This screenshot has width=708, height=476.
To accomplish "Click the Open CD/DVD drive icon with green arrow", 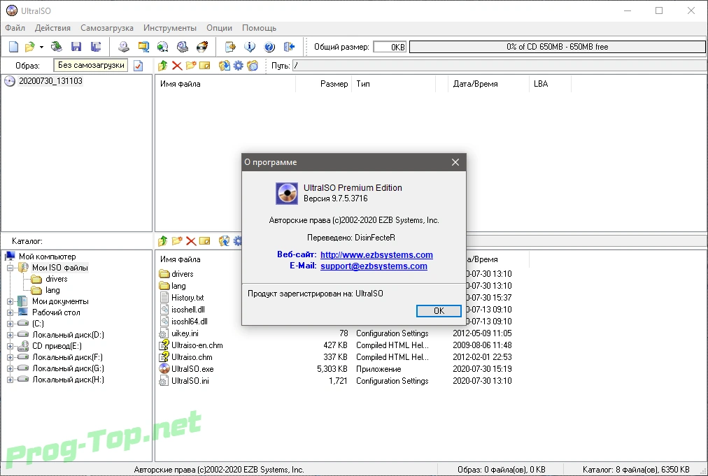I will 57,46.
